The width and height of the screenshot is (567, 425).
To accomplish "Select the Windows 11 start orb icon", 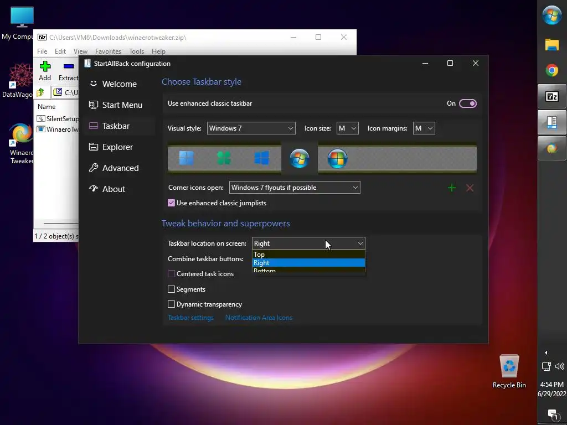I will (x=186, y=158).
